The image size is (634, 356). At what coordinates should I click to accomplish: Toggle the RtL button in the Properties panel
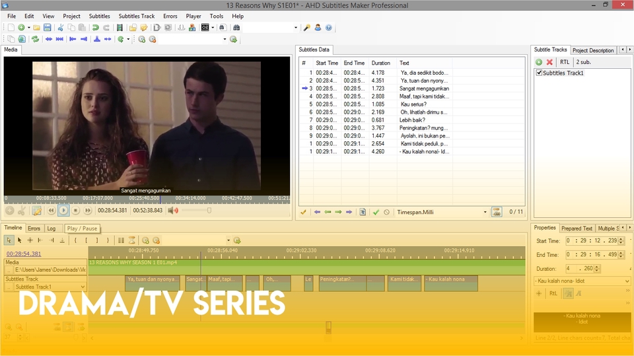553,293
